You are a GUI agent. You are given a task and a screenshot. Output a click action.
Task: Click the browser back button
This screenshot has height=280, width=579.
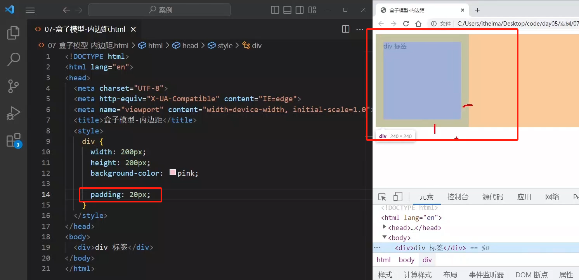pyautogui.click(x=381, y=24)
